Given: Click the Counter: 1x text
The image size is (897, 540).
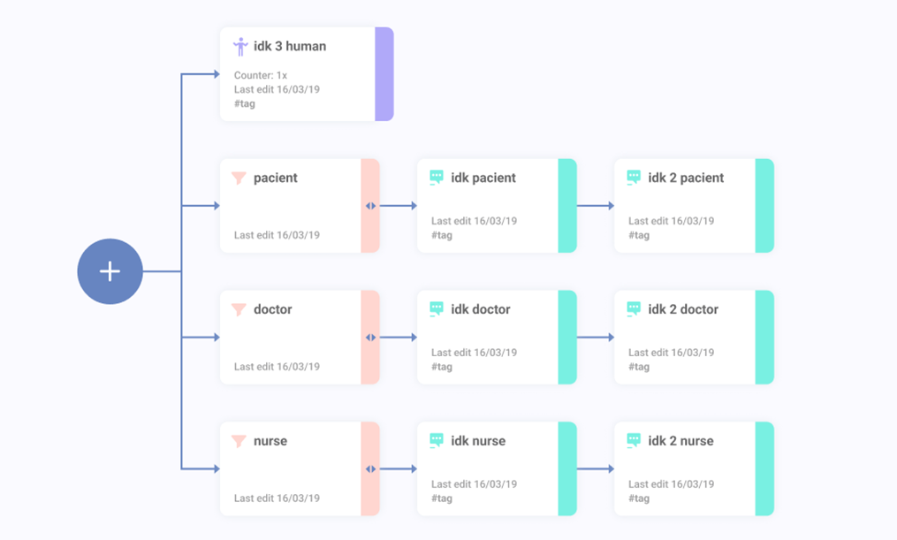Looking at the screenshot, I should (x=260, y=75).
